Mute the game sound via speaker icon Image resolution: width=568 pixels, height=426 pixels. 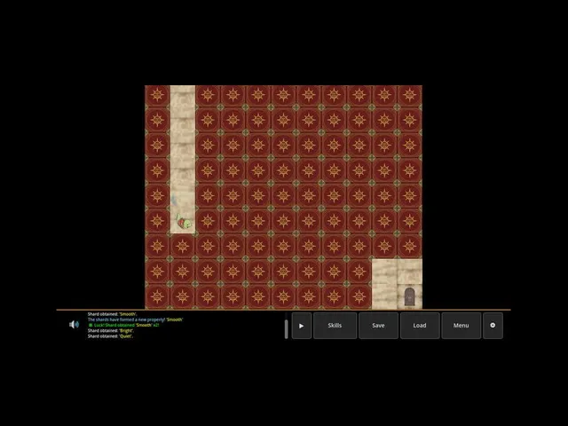74,324
